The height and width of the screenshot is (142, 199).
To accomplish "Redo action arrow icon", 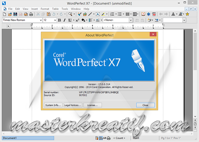I will (61, 14).
